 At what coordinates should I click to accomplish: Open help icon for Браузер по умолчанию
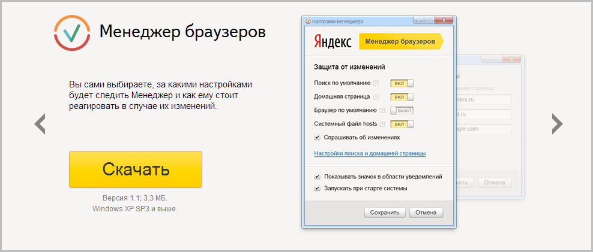click(382, 111)
